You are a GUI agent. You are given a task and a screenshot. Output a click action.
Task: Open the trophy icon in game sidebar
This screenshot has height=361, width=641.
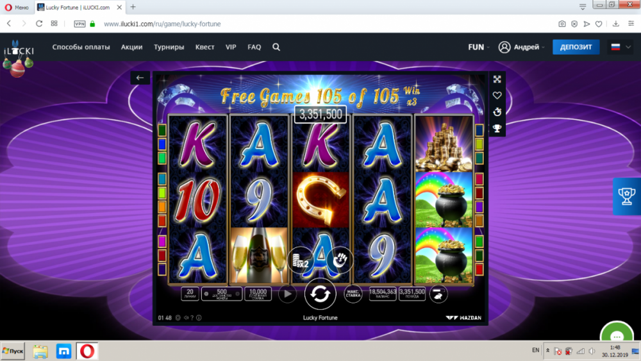click(497, 129)
